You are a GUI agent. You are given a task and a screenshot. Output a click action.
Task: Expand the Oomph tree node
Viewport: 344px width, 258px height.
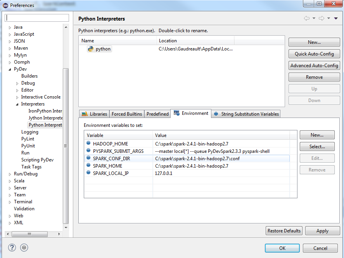10,62
